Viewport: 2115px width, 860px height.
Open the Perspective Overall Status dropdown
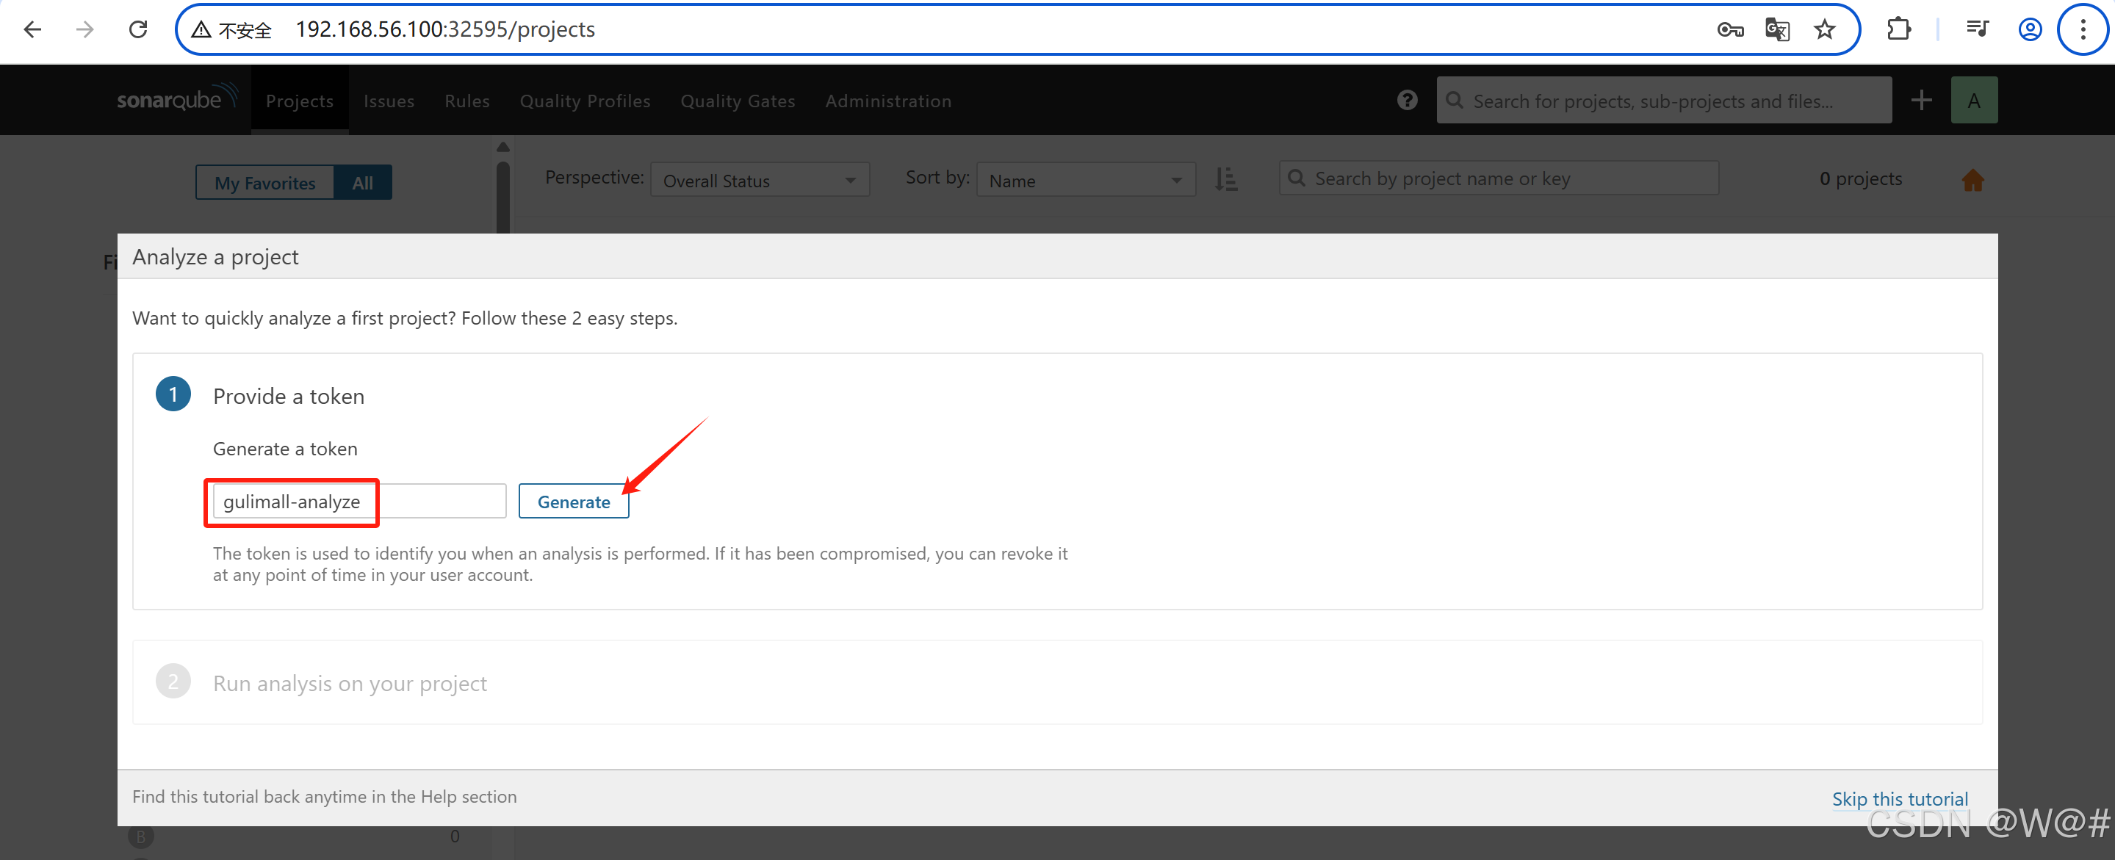pyautogui.click(x=760, y=180)
